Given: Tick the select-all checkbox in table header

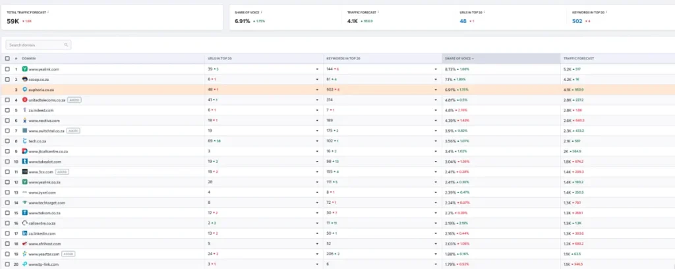Looking at the screenshot, I should (x=7, y=58).
